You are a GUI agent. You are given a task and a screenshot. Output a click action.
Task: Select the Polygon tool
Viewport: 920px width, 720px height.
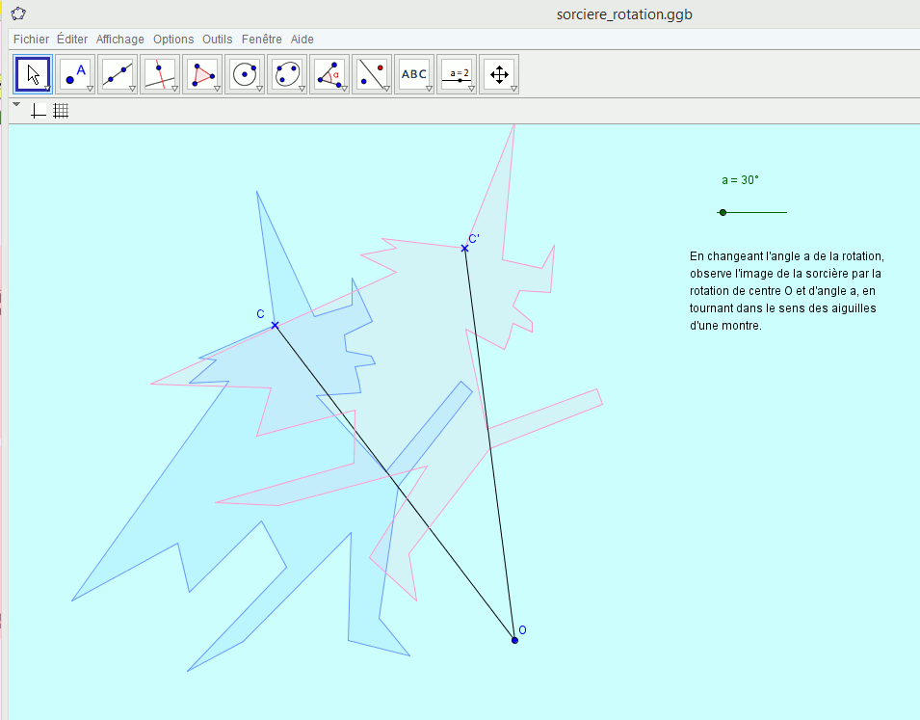(x=201, y=73)
